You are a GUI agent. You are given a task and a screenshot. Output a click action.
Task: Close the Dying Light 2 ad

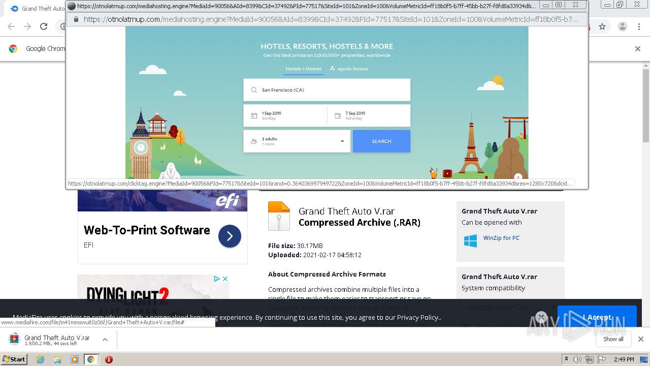click(225, 279)
